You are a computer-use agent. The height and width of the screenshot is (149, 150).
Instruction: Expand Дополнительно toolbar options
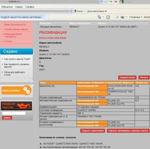[97, 11]
